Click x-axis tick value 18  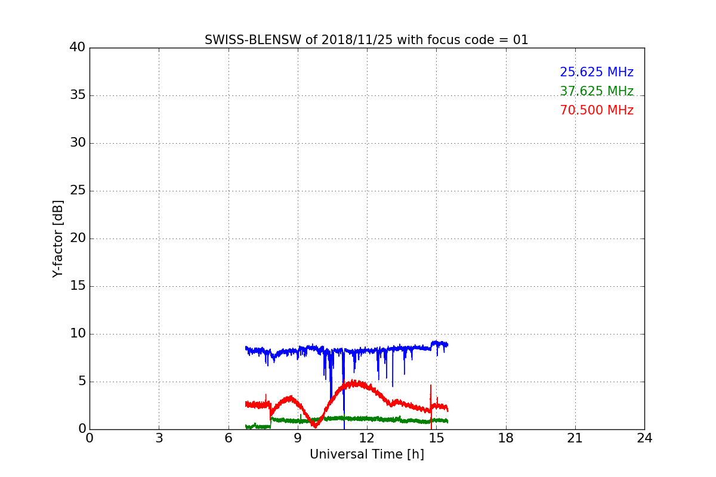[506, 438]
